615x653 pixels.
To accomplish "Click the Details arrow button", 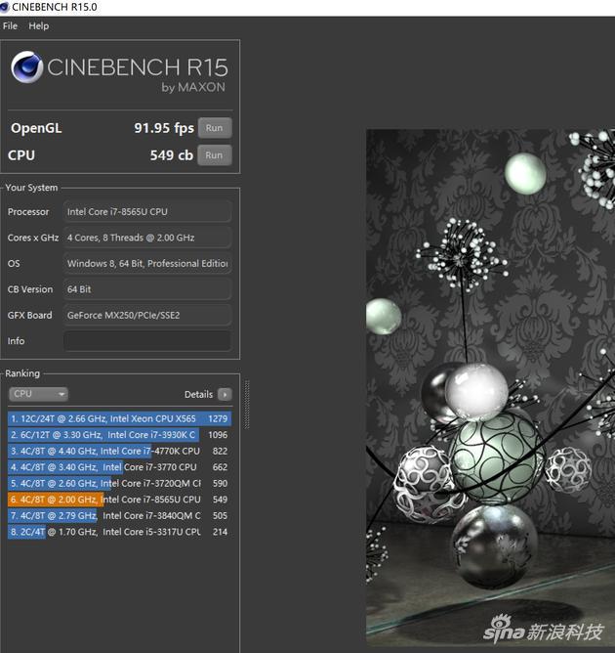I will tap(225, 394).
